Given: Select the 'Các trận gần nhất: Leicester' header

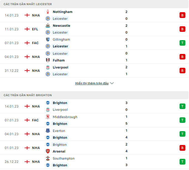Looking at the screenshot, I should [x=28, y=4].
